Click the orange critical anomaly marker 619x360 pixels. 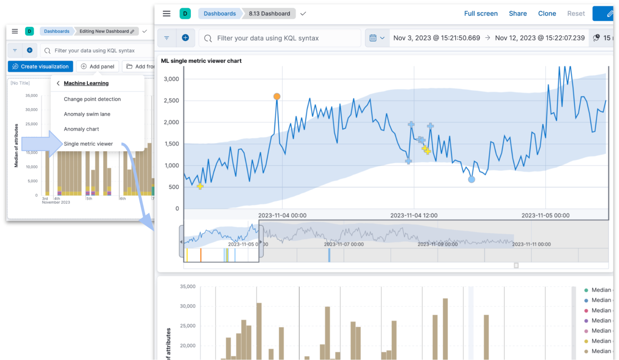[277, 96]
